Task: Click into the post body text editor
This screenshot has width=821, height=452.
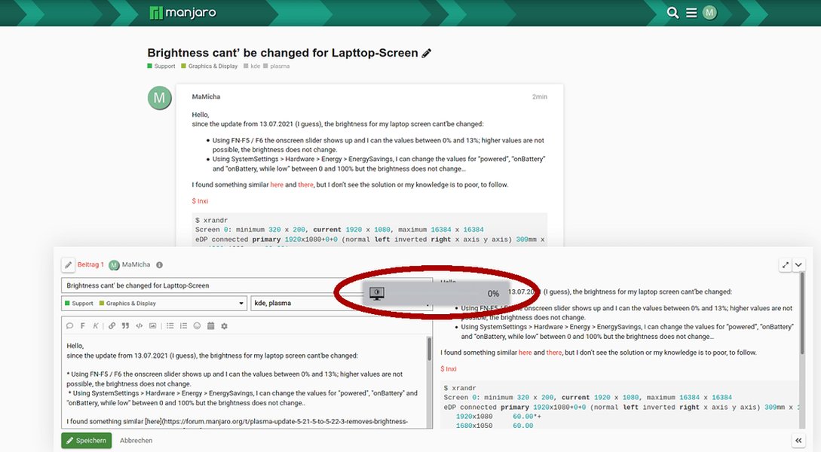Action: [x=244, y=383]
